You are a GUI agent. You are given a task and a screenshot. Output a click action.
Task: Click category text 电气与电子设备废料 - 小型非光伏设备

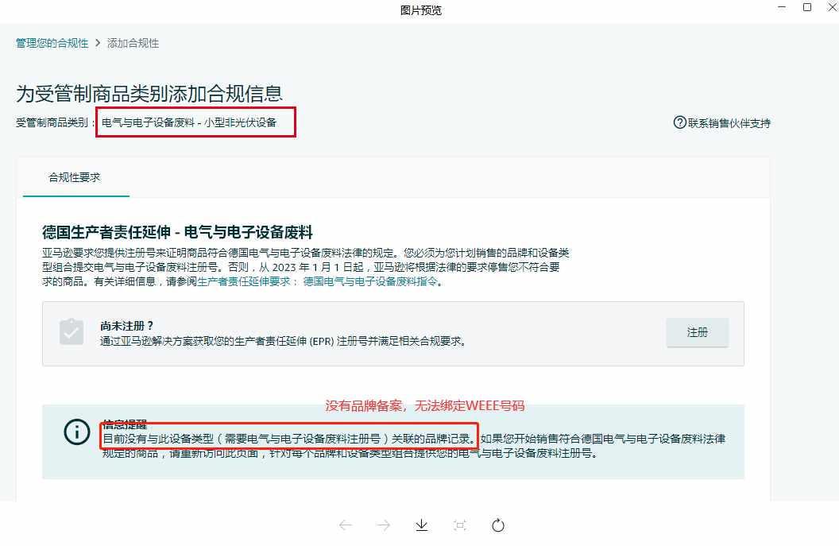(x=189, y=122)
